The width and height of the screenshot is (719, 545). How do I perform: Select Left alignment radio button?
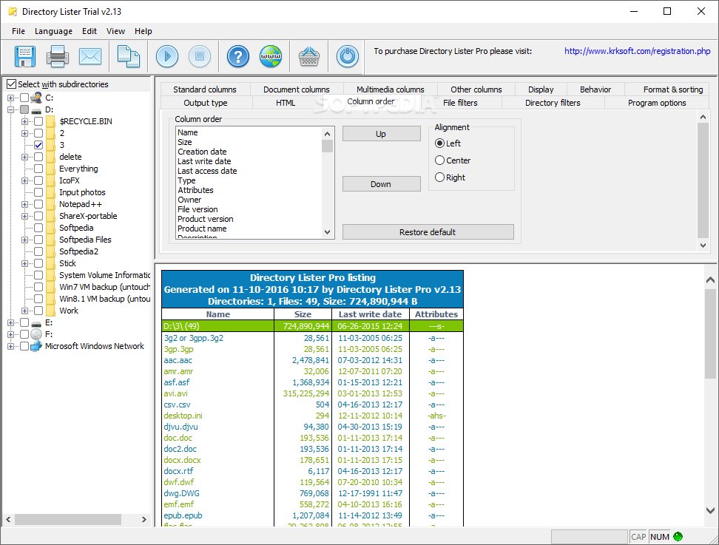pos(439,143)
